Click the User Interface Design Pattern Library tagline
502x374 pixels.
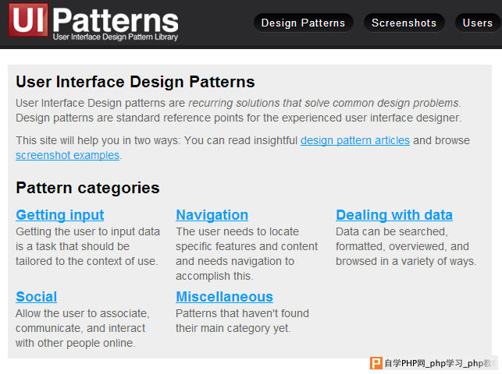116,37
